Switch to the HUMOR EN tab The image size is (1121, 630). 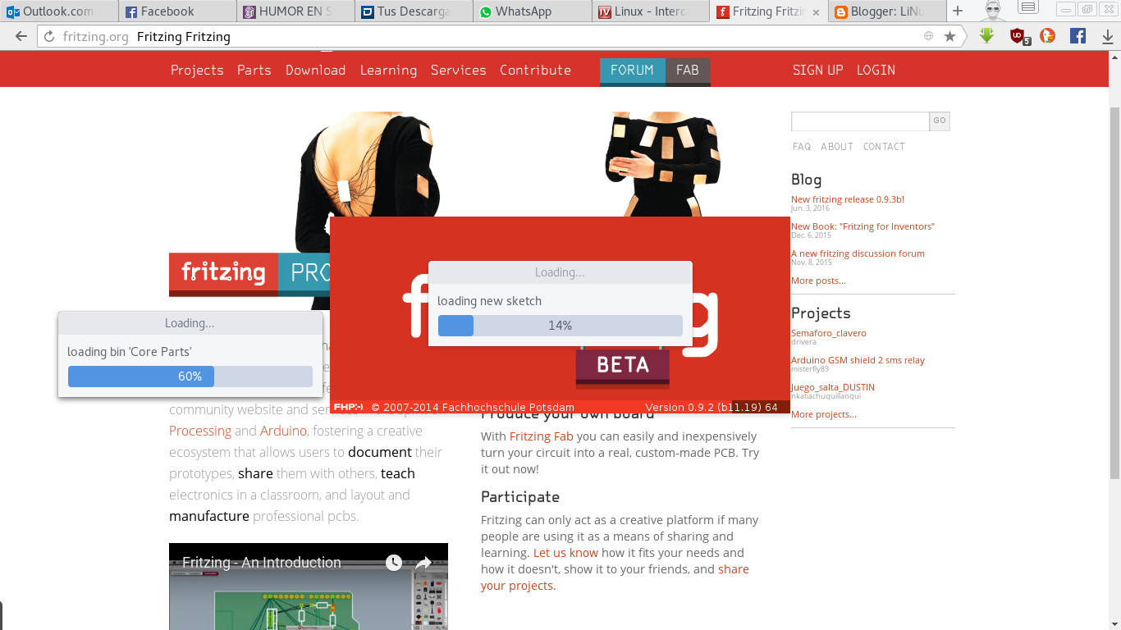click(x=295, y=11)
